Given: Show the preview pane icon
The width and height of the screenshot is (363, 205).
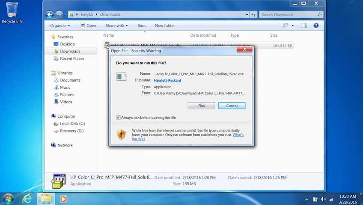Looking at the screenshot, I should tap(304, 25).
